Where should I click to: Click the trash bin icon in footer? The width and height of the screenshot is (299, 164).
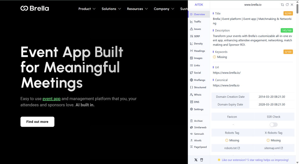click(x=202, y=160)
